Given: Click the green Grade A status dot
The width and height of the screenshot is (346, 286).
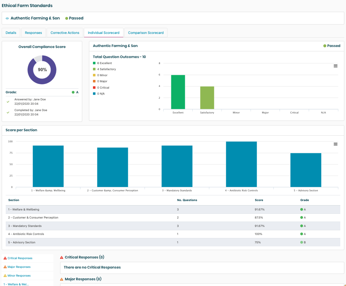Looking at the screenshot, I should pos(73,92).
